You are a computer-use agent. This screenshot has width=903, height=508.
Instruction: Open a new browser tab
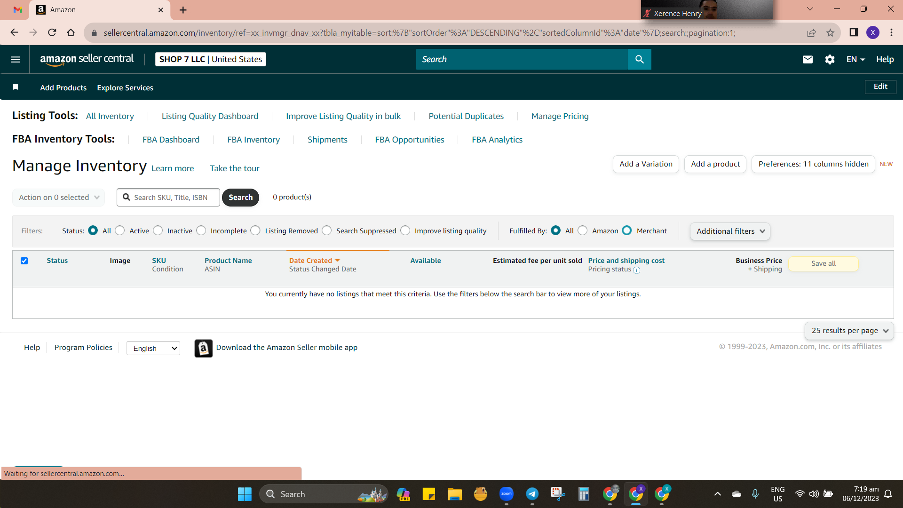(x=183, y=10)
